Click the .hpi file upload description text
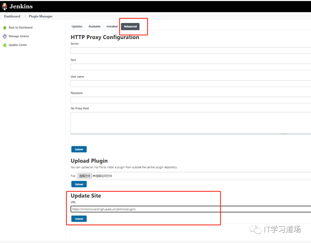The image size is (311, 243). (x=124, y=167)
